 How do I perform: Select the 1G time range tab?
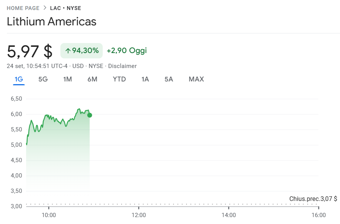[19, 80]
